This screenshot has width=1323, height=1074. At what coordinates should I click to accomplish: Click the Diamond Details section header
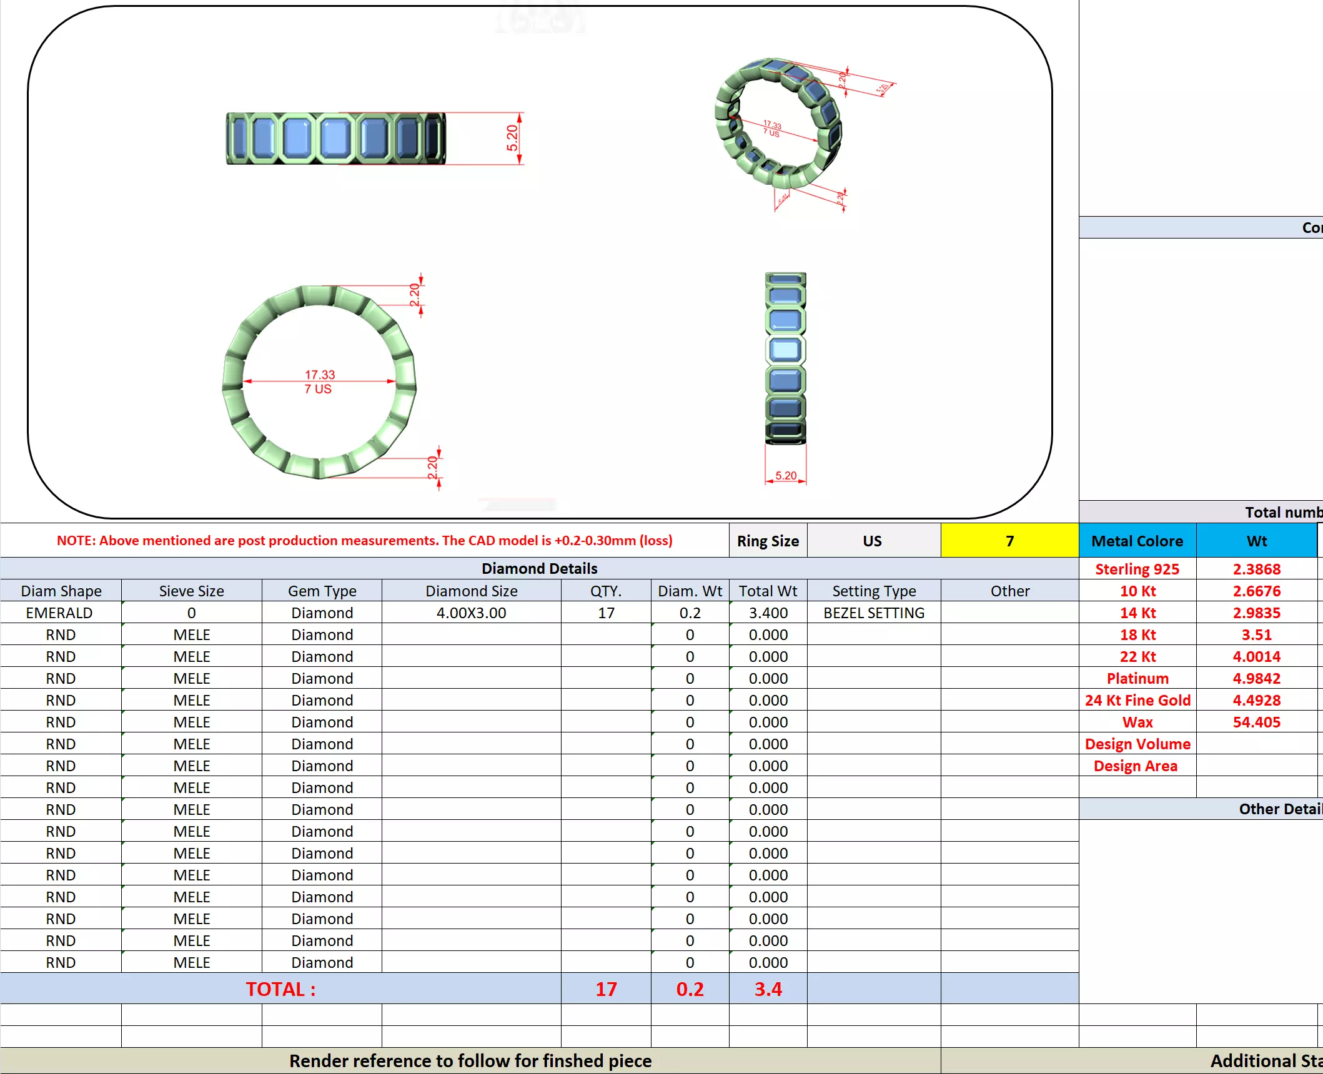click(x=539, y=568)
